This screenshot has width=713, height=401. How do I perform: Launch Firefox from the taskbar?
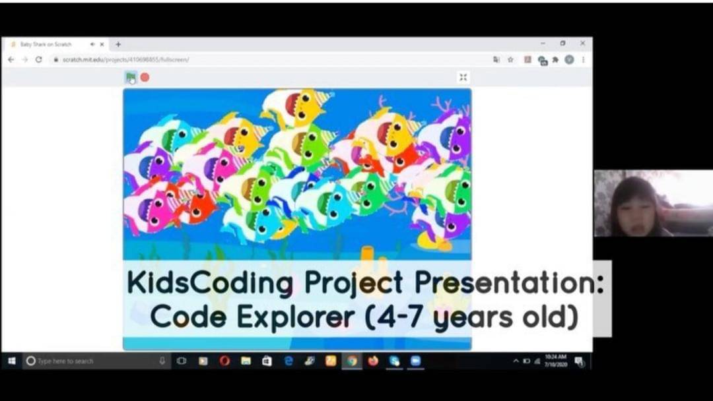click(373, 361)
